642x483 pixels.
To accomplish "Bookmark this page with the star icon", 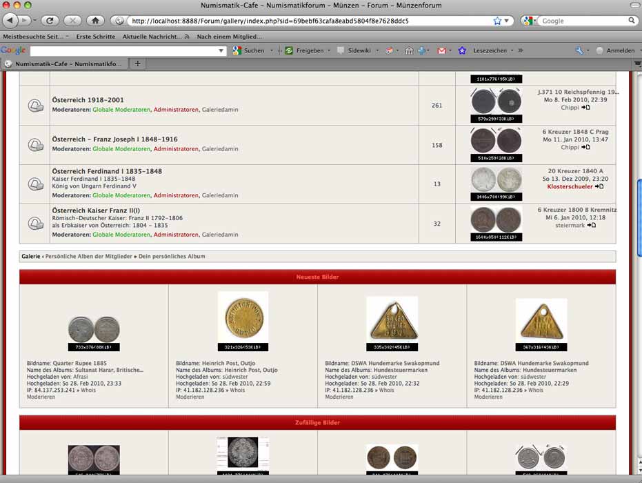I will pyautogui.click(x=497, y=21).
